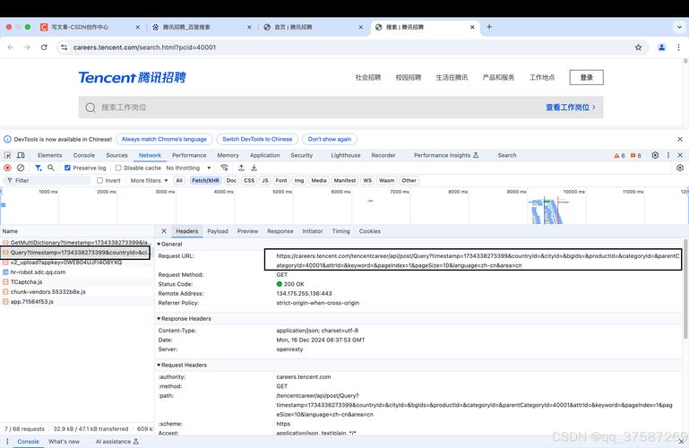This screenshot has height=448, width=689.
Task: Clear the network log
Action: coord(21,168)
